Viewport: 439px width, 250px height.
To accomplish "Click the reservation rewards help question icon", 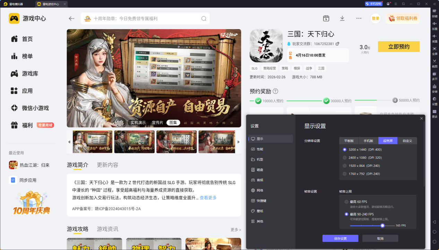I will pos(275,91).
